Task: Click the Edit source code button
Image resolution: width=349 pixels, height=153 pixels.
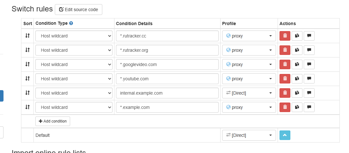Action: tap(78, 10)
